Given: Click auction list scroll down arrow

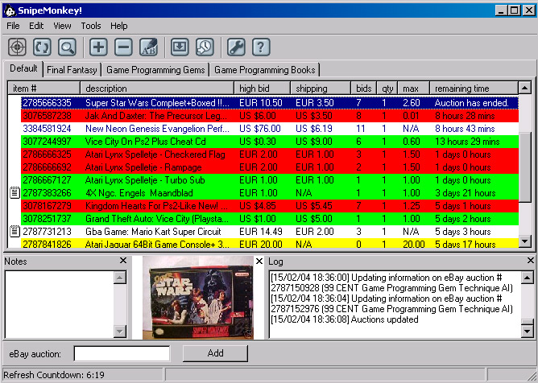Looking at the screenshot, I should [524, 241].
